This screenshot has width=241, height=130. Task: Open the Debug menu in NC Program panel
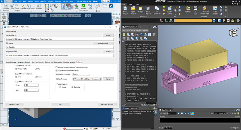tap(139, 30)
